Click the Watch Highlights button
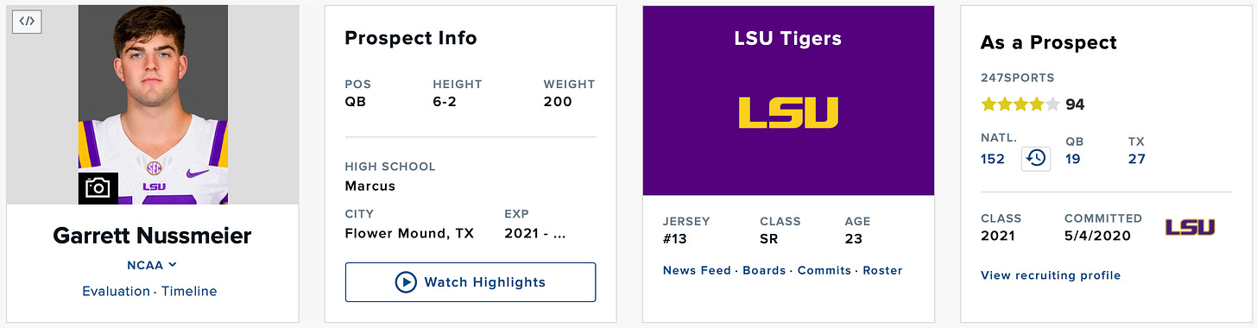 tap(471, 282)
